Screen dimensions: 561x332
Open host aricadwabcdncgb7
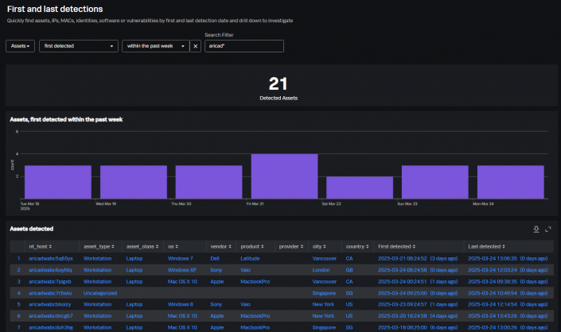(x=51, y=316)
